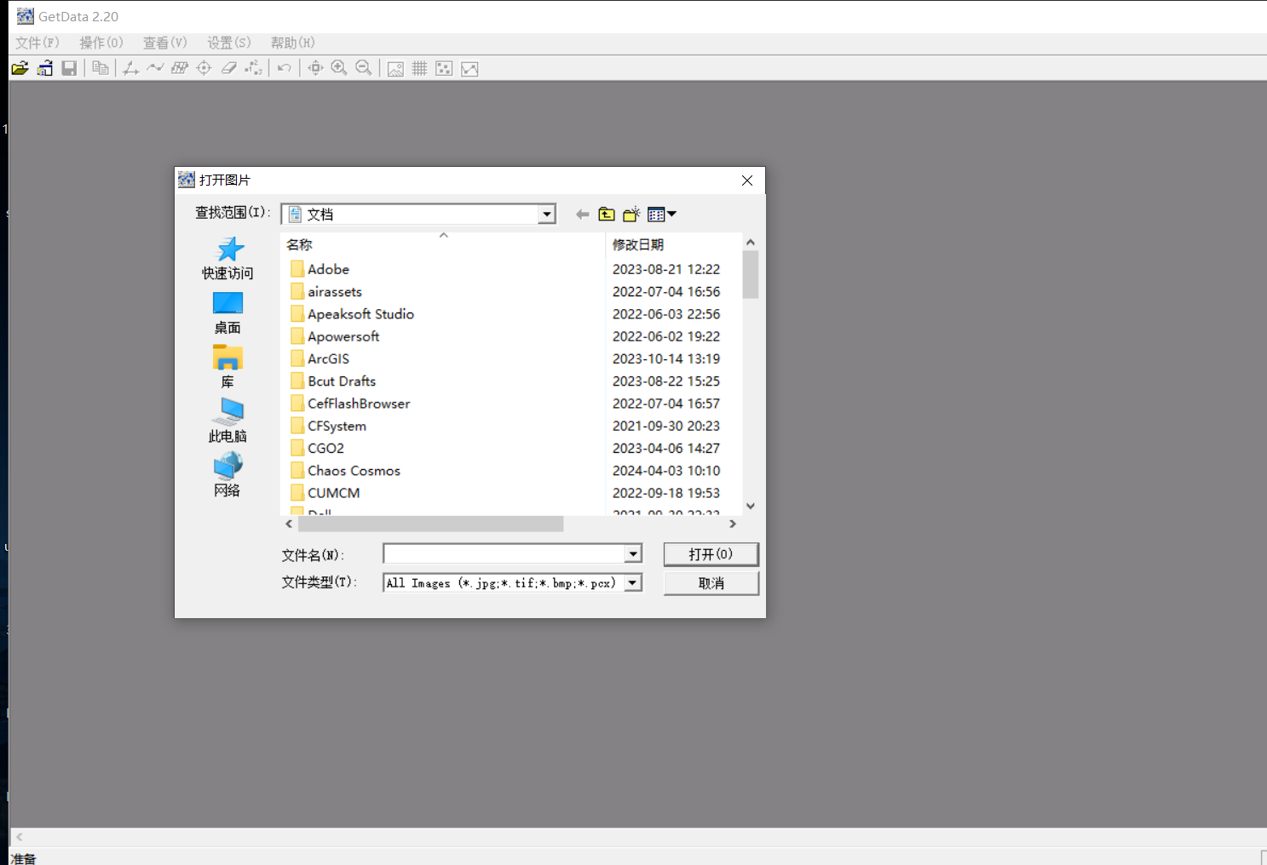This screenshot has width=1267, height=865.
Task: Select the Point capture crosshair tool icon
Action: click(x=204, y=68)
